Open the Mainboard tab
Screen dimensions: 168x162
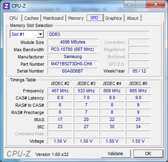53,18
